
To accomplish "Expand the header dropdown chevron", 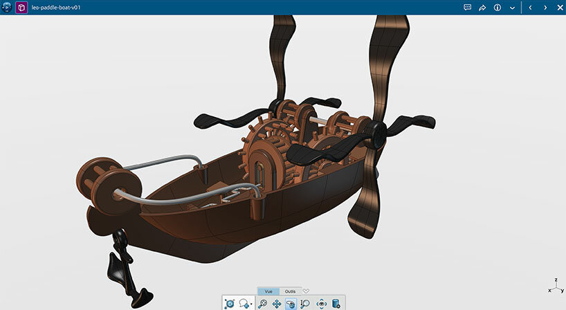I will (x=512, y=7).
